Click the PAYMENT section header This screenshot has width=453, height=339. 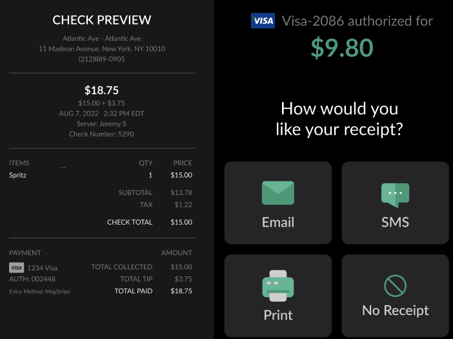25,253
